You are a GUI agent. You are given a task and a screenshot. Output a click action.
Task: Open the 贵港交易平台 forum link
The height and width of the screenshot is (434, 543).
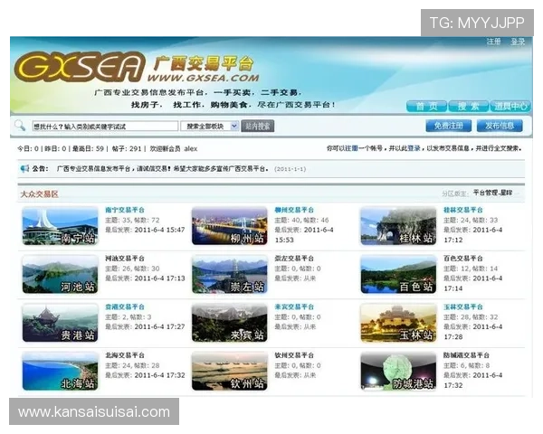(x=125, y=307)
